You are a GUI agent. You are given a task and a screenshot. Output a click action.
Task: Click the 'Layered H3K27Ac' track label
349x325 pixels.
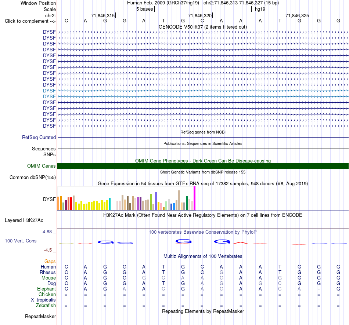[24, 220]
